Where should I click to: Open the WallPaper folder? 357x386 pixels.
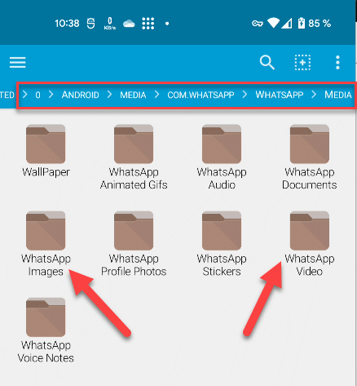tap(46, 151)
